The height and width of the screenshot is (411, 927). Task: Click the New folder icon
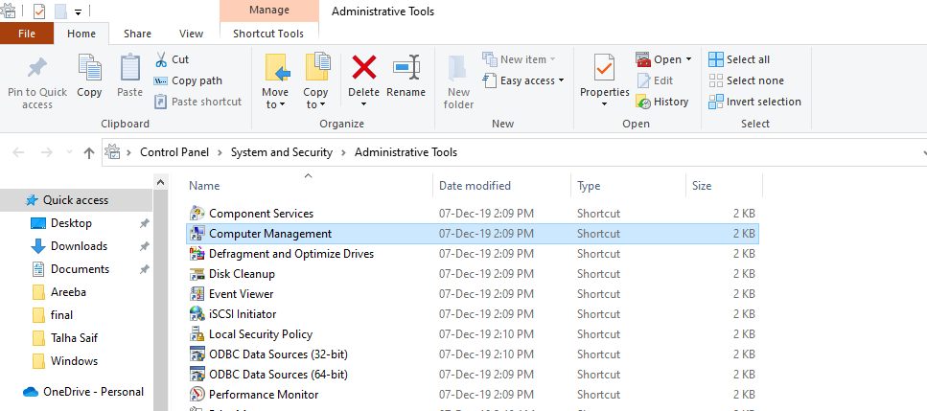(459, 68)
